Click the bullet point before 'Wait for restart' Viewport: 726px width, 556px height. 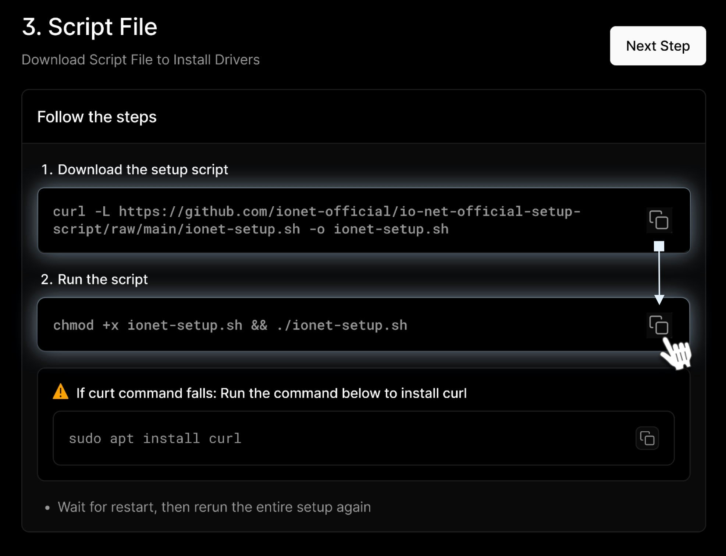click(x=47, y=508)
